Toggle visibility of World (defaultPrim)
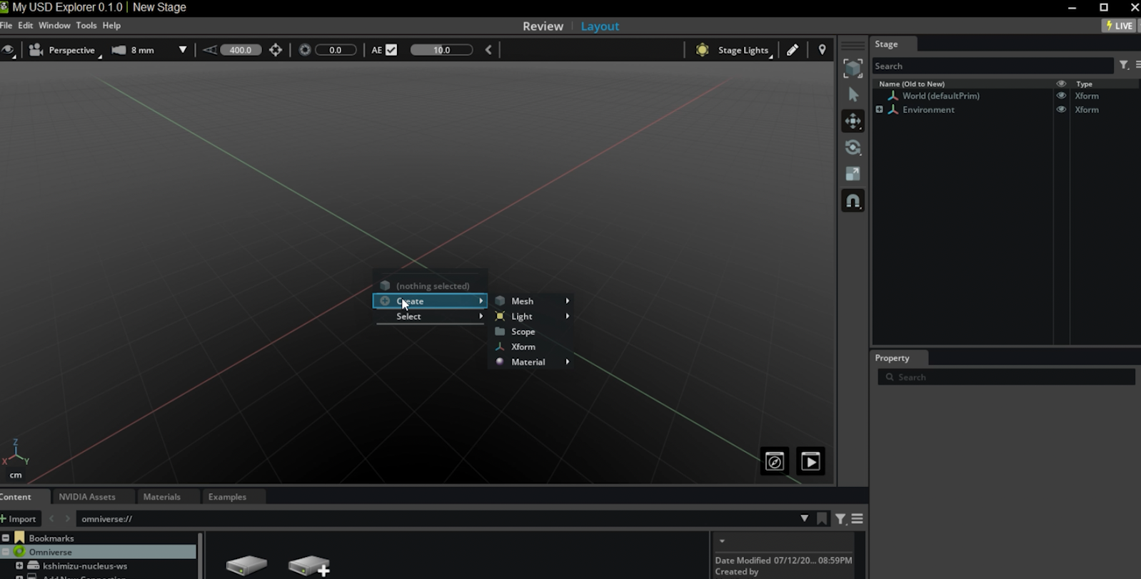 1061,96
